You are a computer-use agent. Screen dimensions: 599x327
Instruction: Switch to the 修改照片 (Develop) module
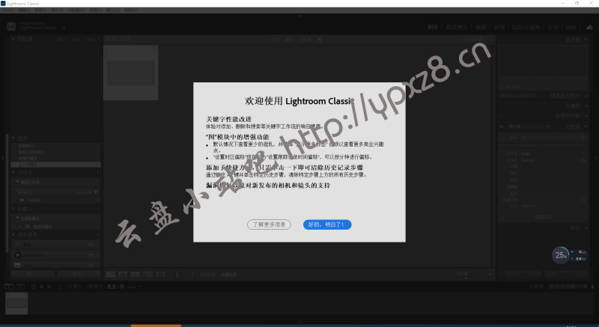457,28
